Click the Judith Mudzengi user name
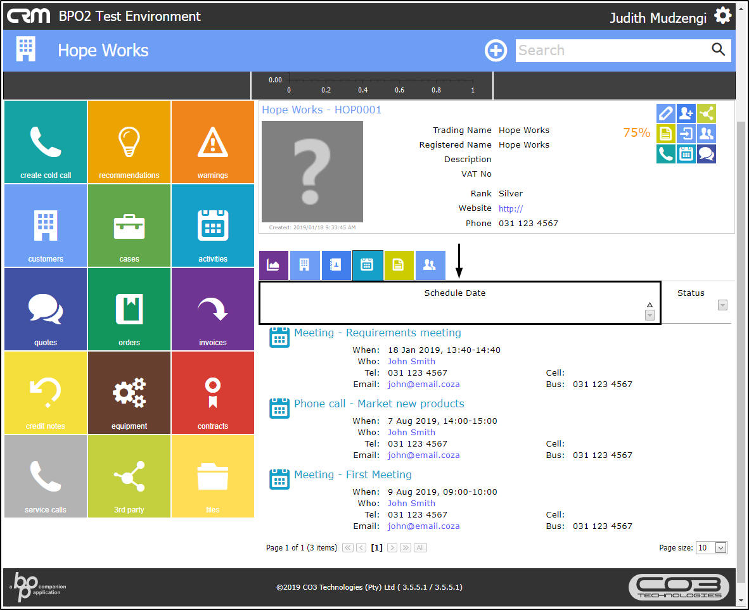The width and height of the screenshot is (749, 610). [x=658, y=18]
